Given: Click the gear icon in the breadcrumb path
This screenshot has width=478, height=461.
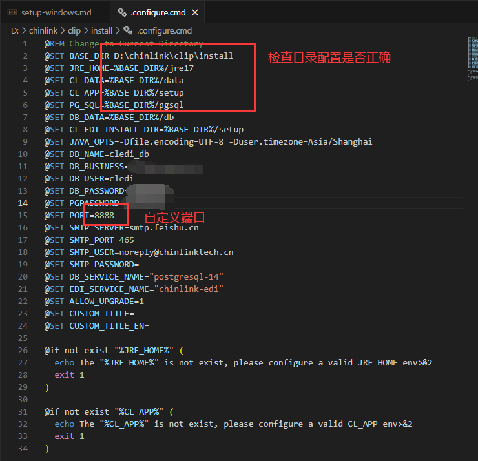Looking at the screenshot, I should 127,30.
